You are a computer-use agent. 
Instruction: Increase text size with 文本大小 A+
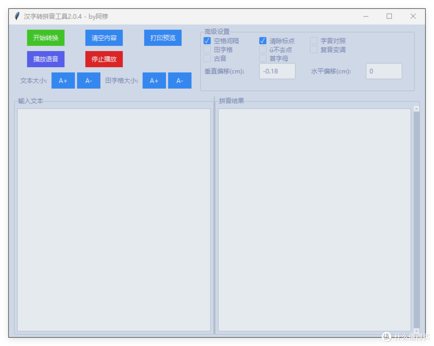tap(63, 80)
